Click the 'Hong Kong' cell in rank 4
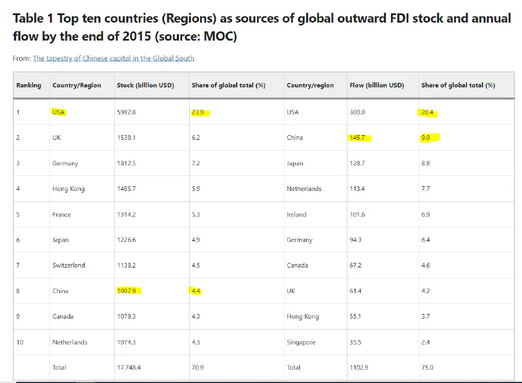 tap(68, 189)
